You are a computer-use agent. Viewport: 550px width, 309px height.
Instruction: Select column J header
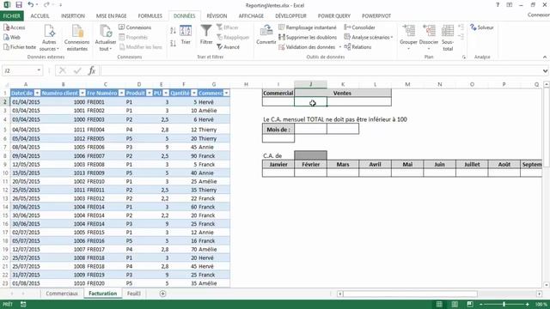pyautogui.click(x=310, y=84)
